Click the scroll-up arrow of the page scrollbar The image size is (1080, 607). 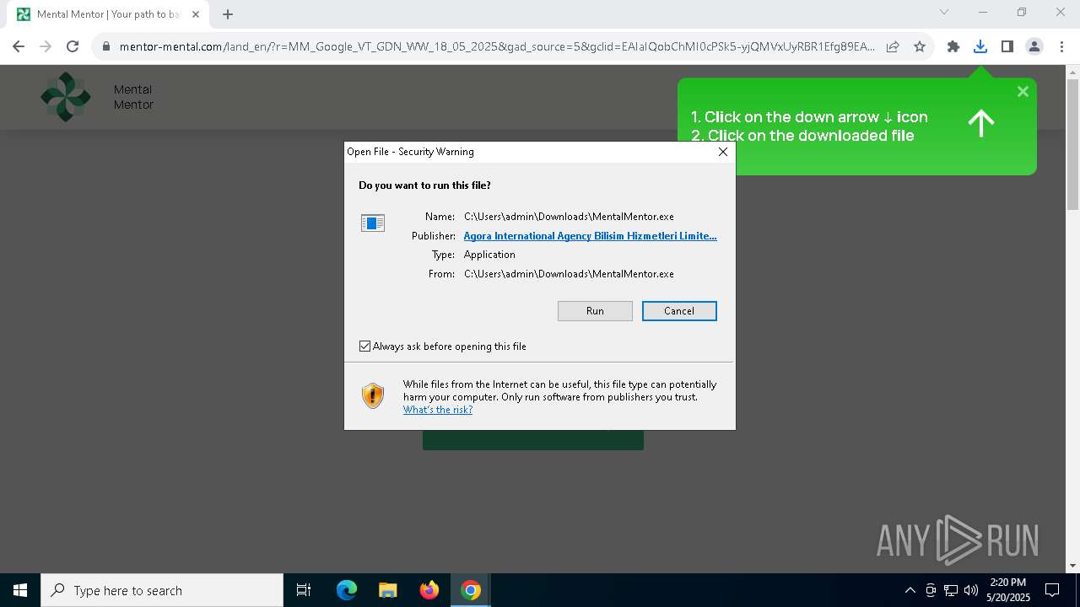click(1073, 73)
